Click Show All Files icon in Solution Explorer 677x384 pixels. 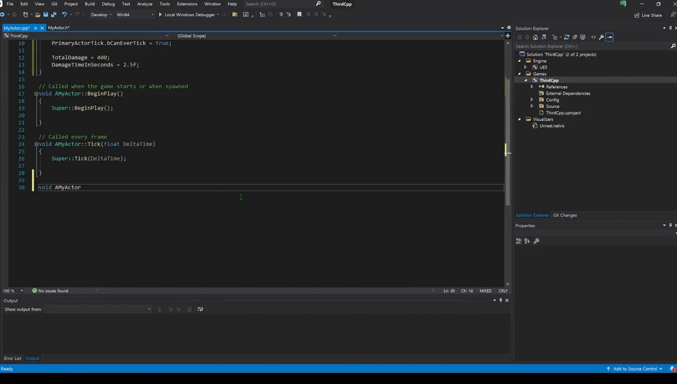(583, 37)
